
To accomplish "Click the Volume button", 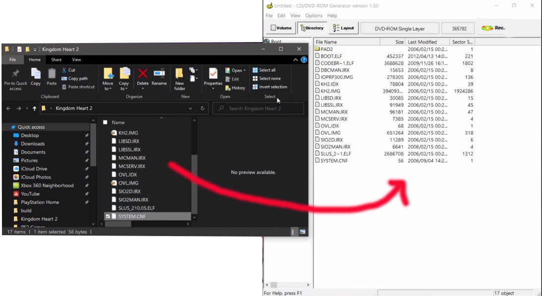I will (x=281, y=28).
